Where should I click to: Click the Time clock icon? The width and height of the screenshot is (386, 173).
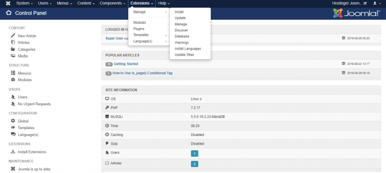[107, 126]
